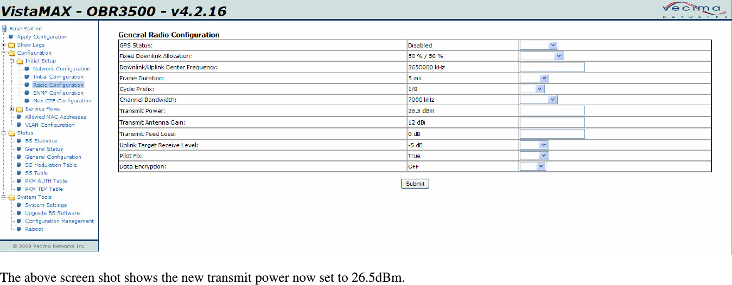The image size is (732, 285).
Task: Open PKM TEK Table
Action: click(x=44, y=189)
